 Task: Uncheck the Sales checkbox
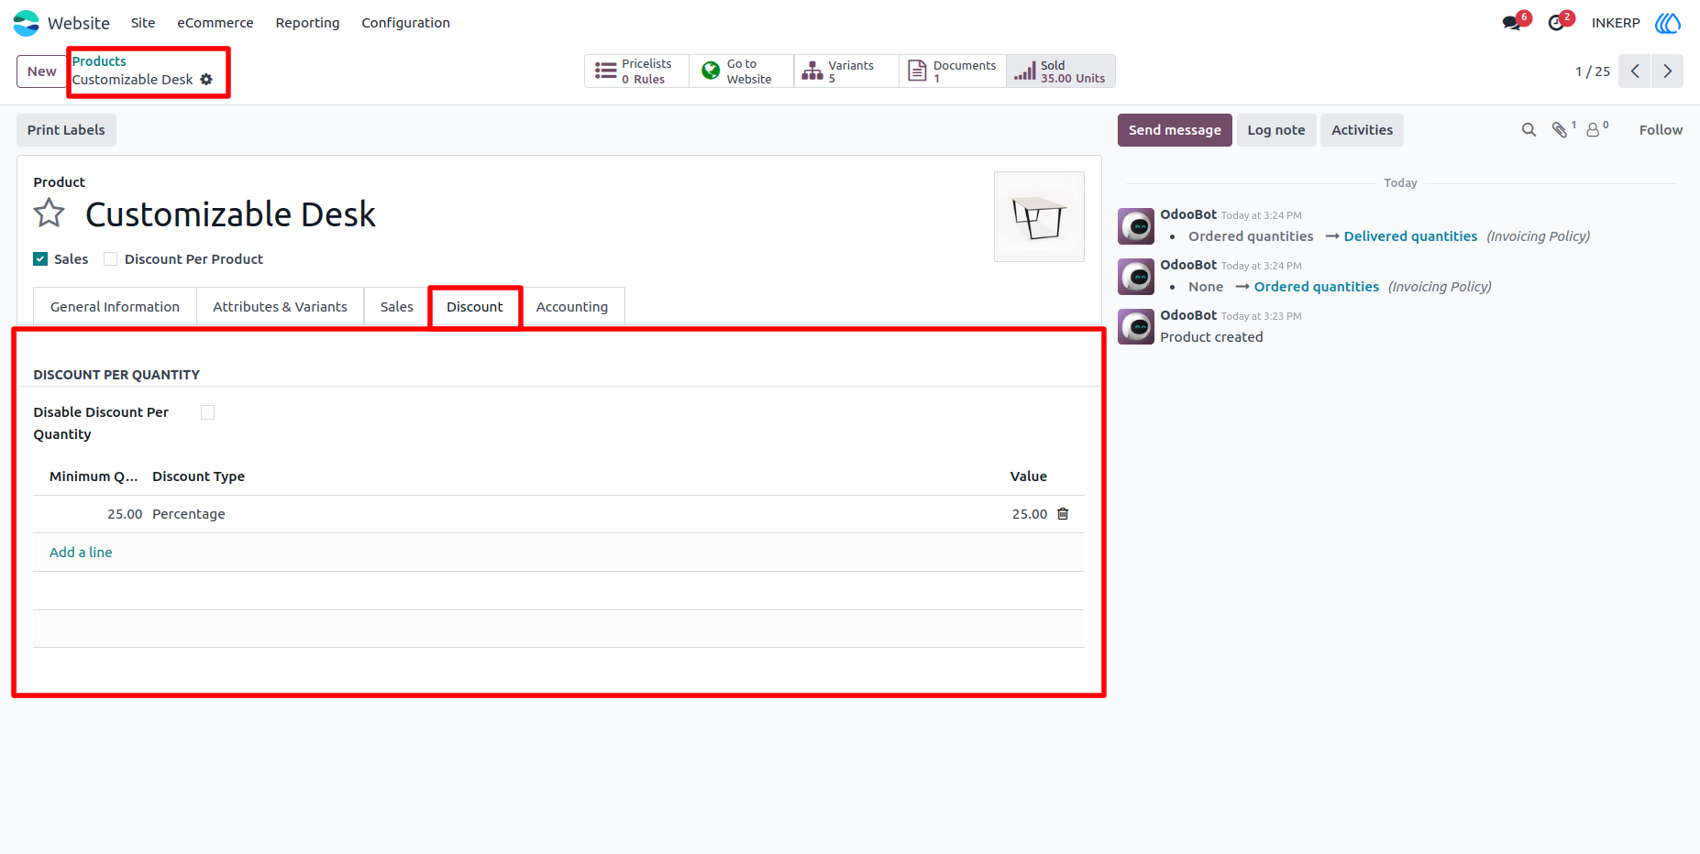coord(40,259)
